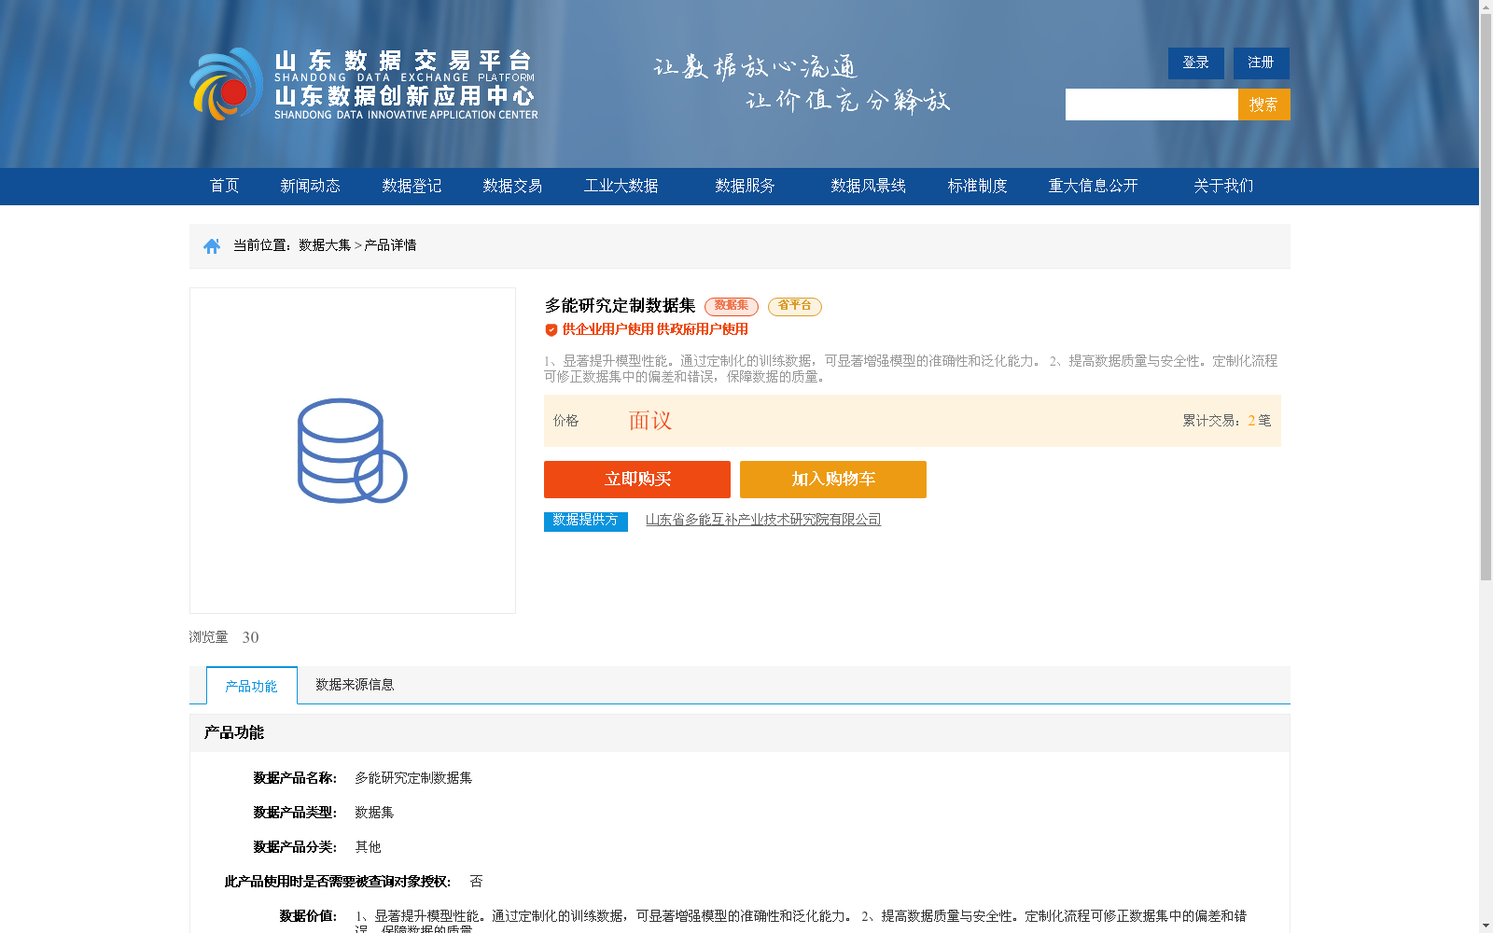Viewport: 1493px width, 933px height.
Task: Click the 数据产品类型 value 数据集
Action: point(374,813)
